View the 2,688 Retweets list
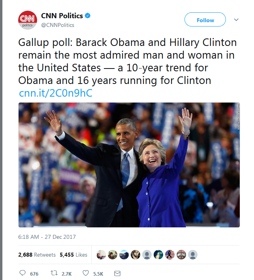The width and height of the screenshot is (254, 280). pyautogui.click(x=37, y=255)
